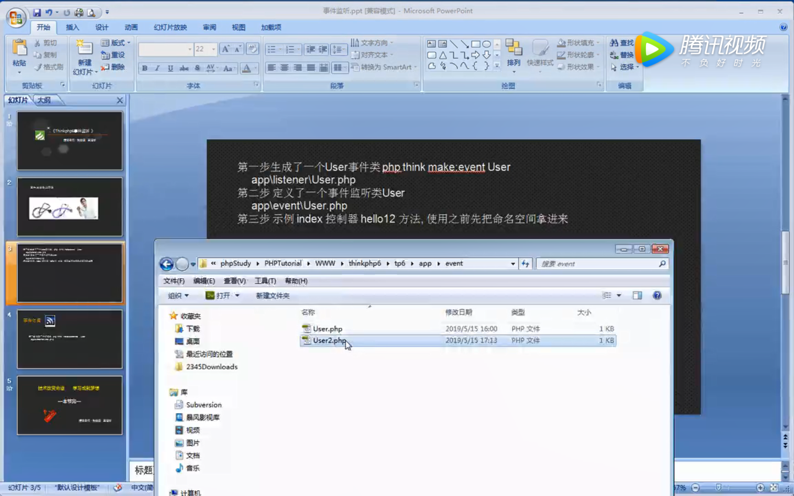Click Replace in editing group

click(x=621, y=55)
